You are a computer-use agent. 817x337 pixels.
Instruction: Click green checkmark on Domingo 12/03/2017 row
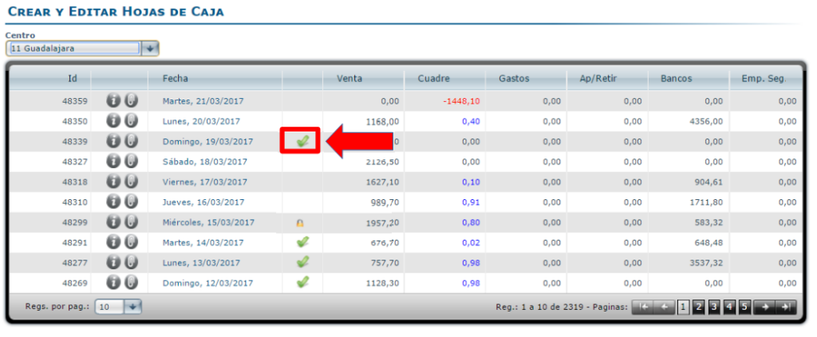[x=302, y=281]
